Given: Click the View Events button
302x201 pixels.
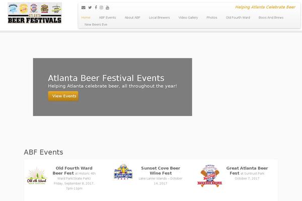Looking at the screenshot, I should click(x=63, y=96).
